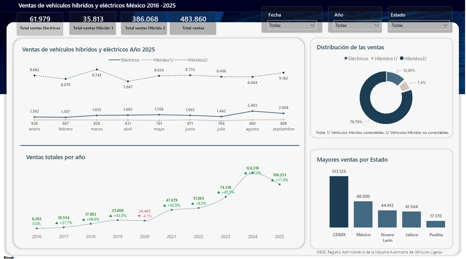This screenshot has width=466, height=259.
Task: Click the Hibridos1/ legend dot in donut chart
Action: point(372,58)
